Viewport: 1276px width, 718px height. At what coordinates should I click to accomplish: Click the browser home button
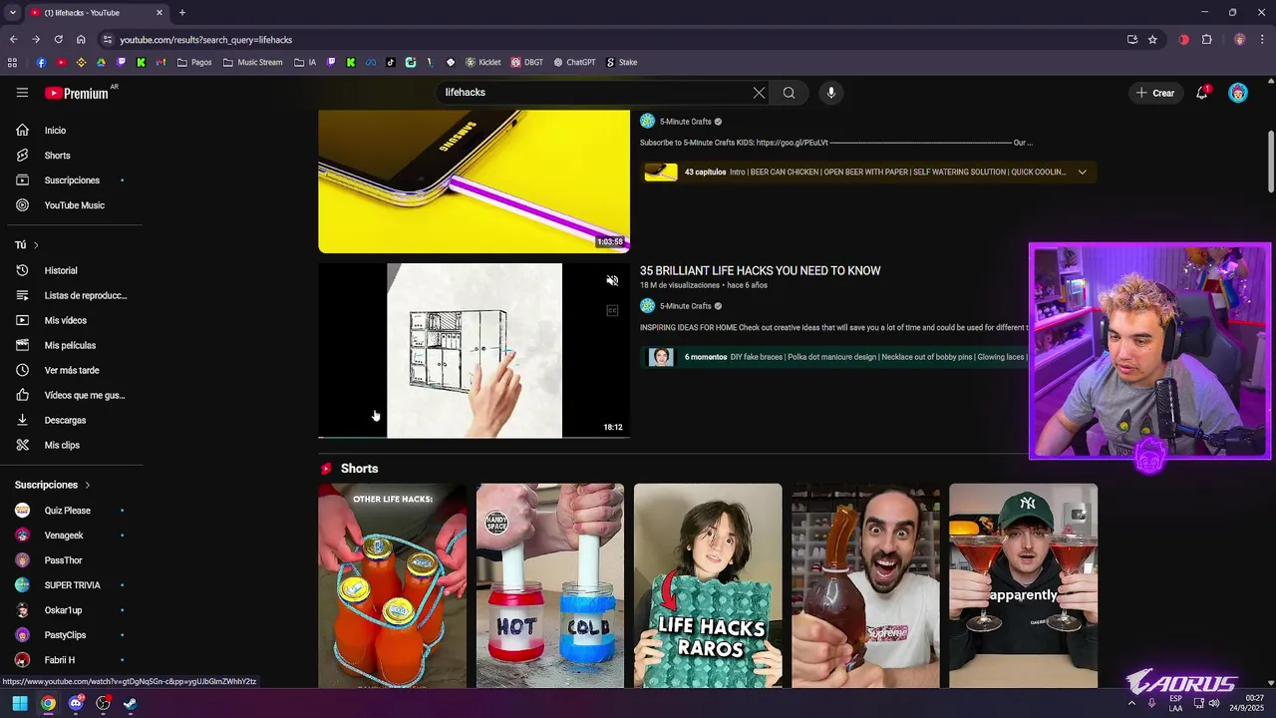[81, 40]
